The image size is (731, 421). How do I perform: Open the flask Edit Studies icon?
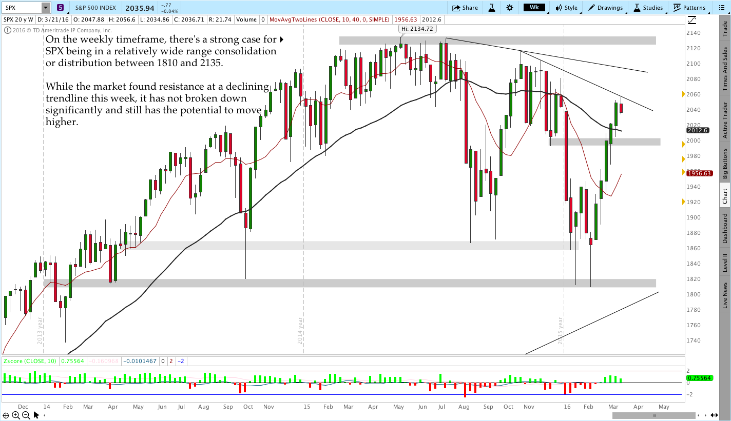[491, 8]
